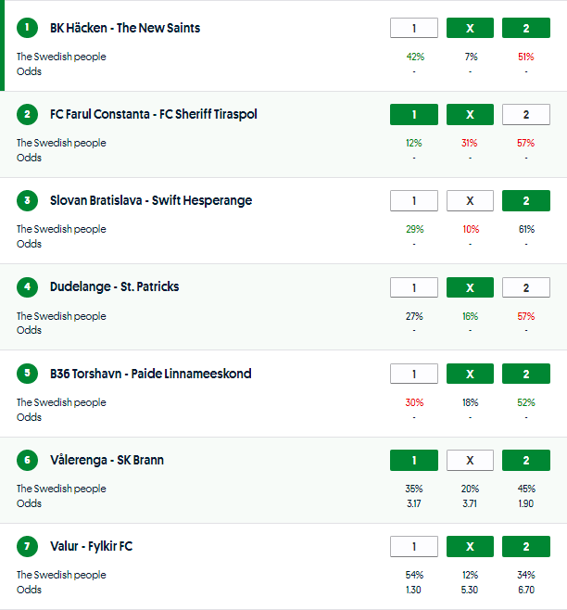Choose away win for St. Patricks
Viewport: 567px width, 610px height.
[525, 286]
